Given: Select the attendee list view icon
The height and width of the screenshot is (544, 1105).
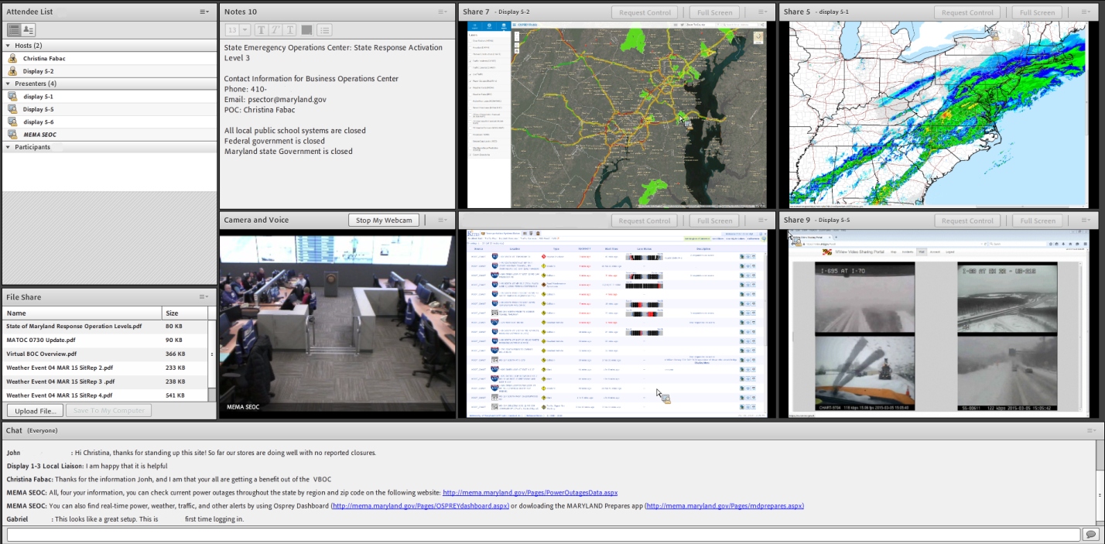Looking at the screenshot, I should point(14,30).
